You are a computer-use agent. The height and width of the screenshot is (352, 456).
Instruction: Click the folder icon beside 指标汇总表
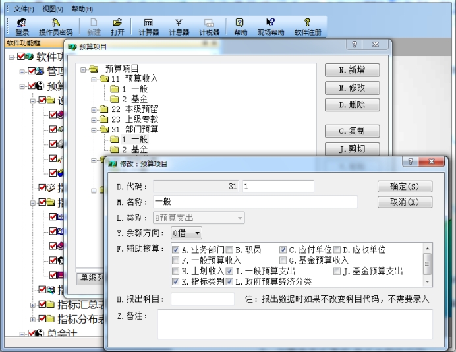tap(50, 305)
